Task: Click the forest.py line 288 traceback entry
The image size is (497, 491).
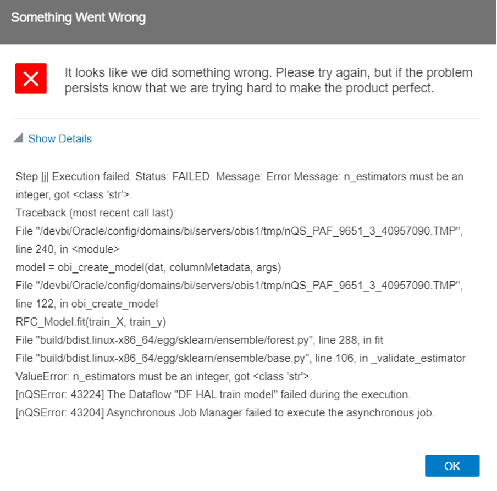Action: click(200, 340)
